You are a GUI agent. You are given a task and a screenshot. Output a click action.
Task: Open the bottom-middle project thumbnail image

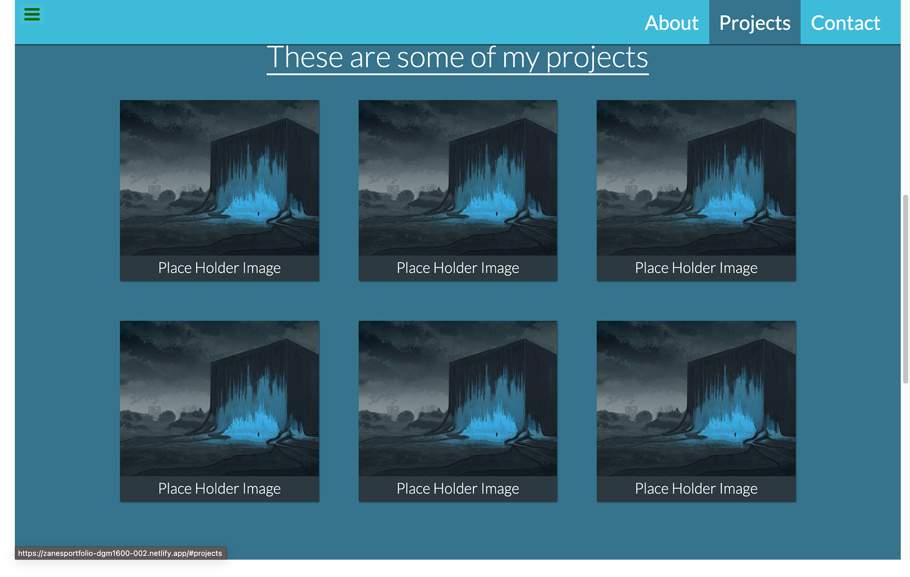coord(458,398)
